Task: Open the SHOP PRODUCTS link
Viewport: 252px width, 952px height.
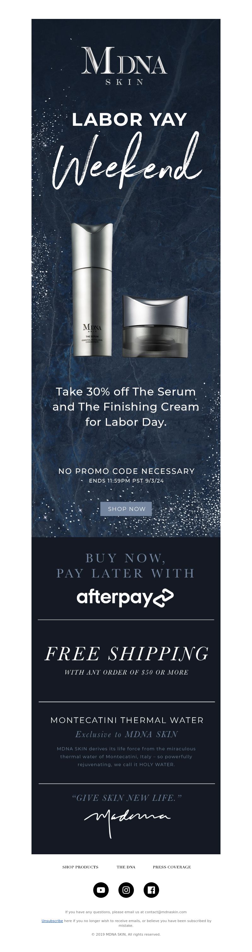Action: point(80,867)
